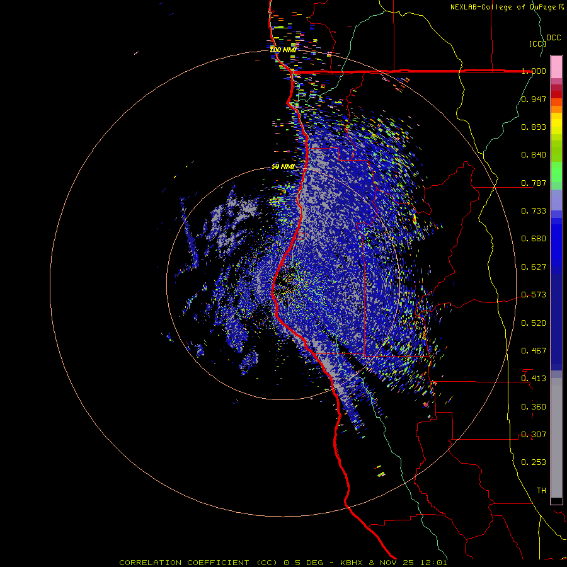Click the CORRELATION COEFFICIENT (CC) footer text

tap(198, 563)
